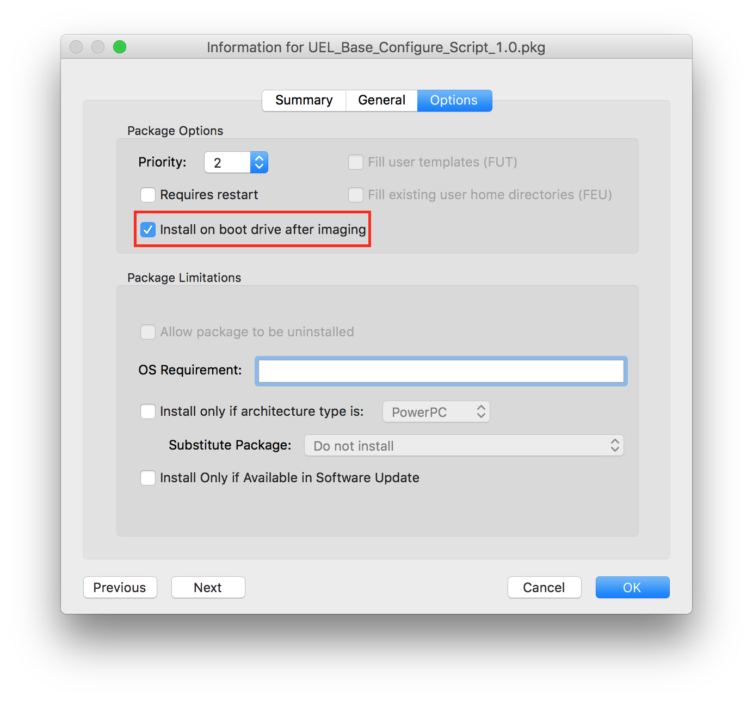Select the Options tab
753x701 pixels.
454,101
